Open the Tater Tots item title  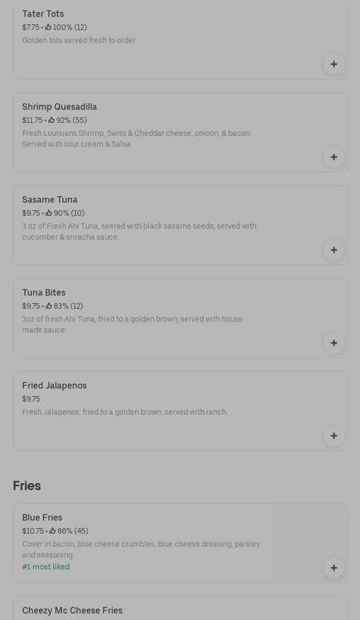tap(43, 14)
